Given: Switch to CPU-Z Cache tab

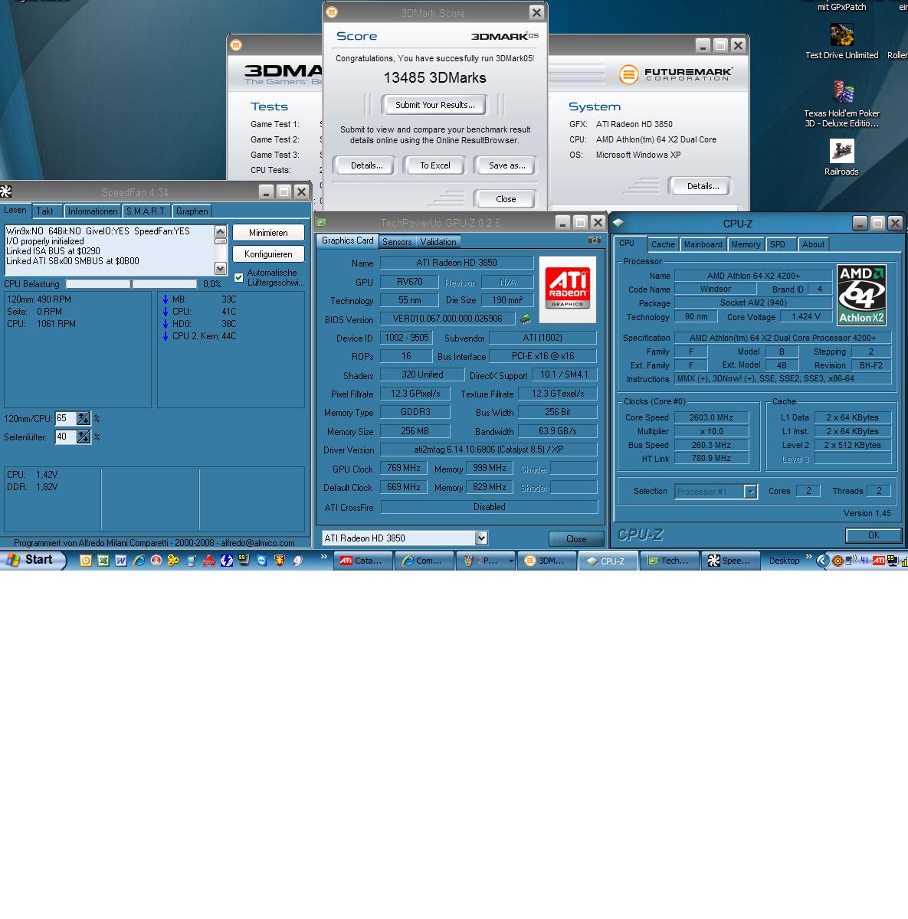Looking at the screenshot, I should coord(663,244).
